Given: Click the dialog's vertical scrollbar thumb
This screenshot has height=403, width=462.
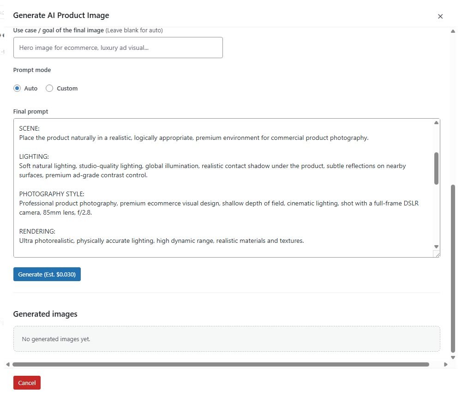Looking at the screenshot, I should click(x=453, y=268).
